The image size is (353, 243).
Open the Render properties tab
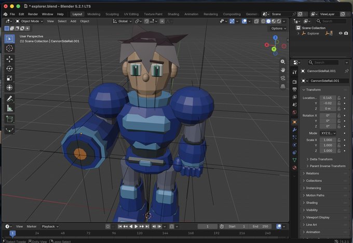294,82
